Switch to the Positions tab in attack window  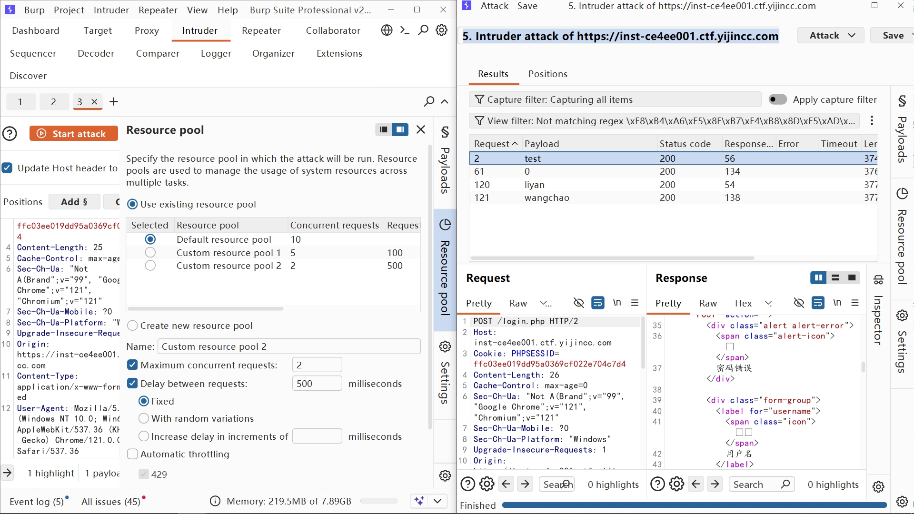(547, 74)
